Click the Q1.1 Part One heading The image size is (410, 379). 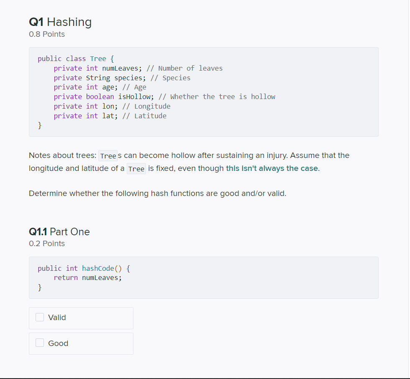[59, 232]
